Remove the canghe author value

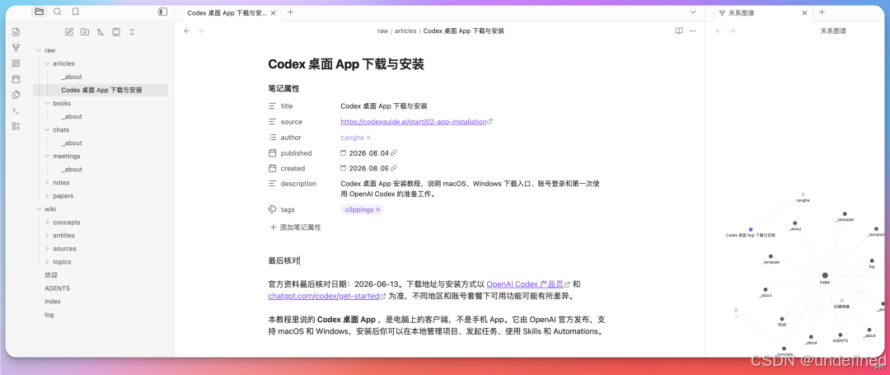(x=368, y=138)
